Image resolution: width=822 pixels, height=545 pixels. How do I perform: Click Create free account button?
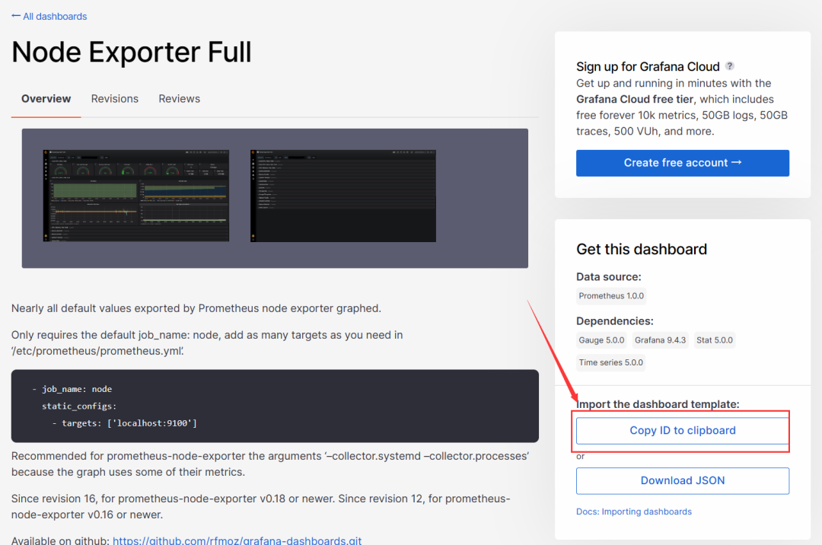coord(683,163)
